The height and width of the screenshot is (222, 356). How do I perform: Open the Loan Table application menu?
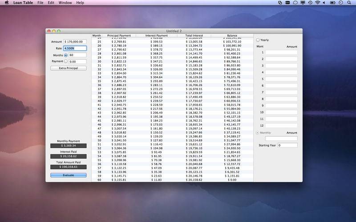click(23, 3)
